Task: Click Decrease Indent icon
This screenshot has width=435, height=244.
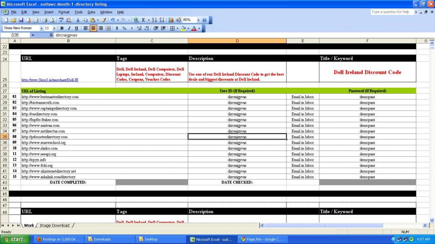Action: [156, 28]
